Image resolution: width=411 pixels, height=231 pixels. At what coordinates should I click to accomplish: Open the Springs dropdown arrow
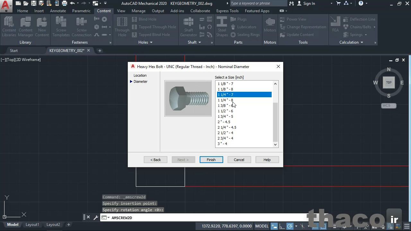pos(365,35)
